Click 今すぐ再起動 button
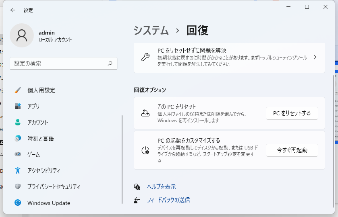 click(292, 150)
